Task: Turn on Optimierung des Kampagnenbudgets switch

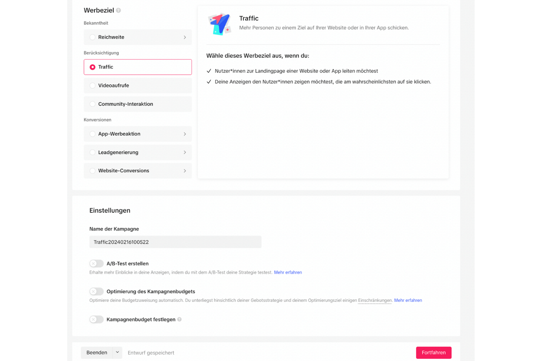Action: click(x=96, y=291)
